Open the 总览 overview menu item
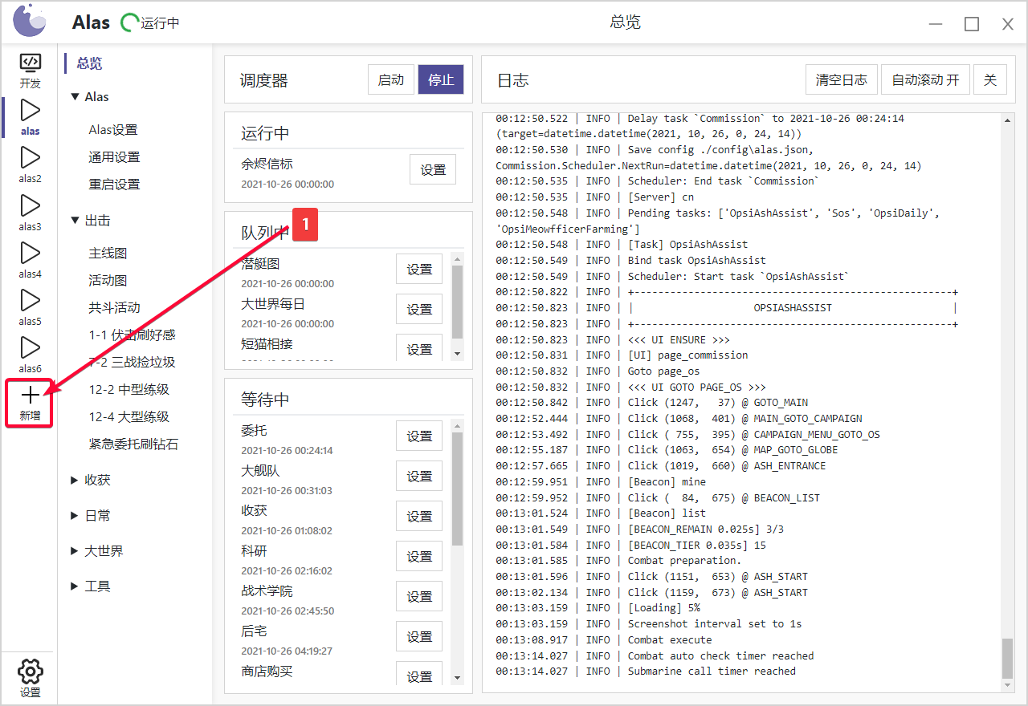Screen dimensions: 1028x706 tap(89, 63)
